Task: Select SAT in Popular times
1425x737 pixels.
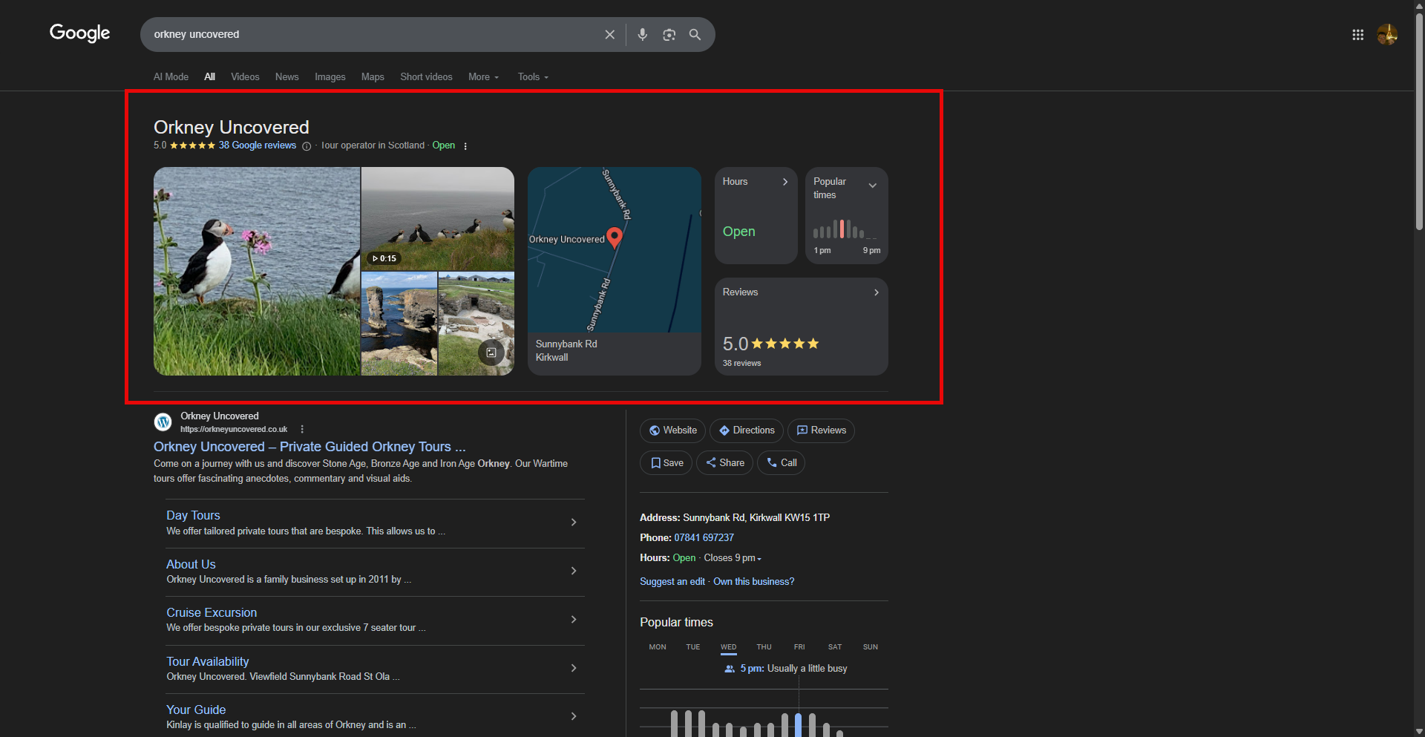Action: pos(835,647)
